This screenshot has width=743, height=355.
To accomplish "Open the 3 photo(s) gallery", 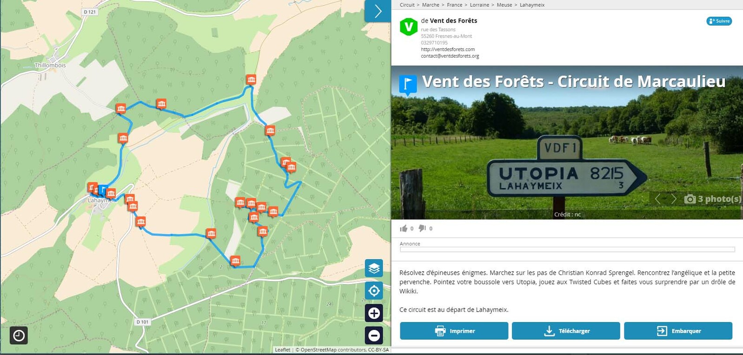I will [x=713, y=199].
